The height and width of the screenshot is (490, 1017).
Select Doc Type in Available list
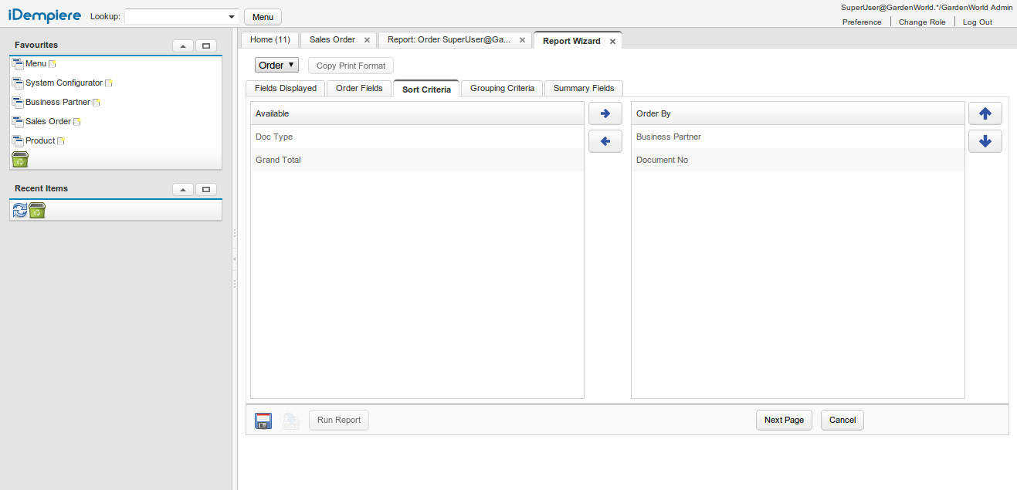coord(274,137)
